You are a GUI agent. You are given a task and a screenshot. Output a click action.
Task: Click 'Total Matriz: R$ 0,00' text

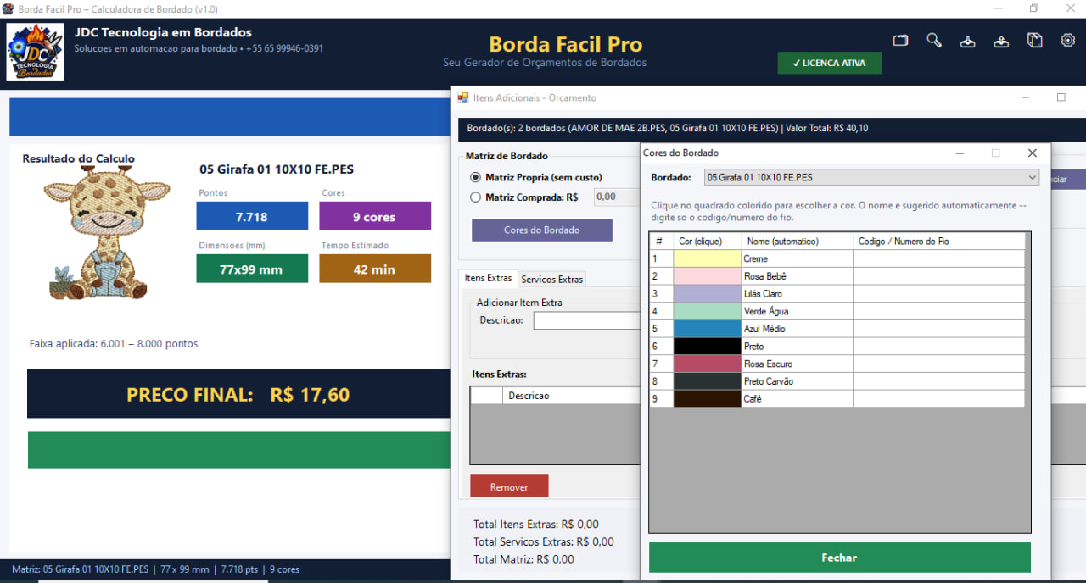tap(523, 559)
